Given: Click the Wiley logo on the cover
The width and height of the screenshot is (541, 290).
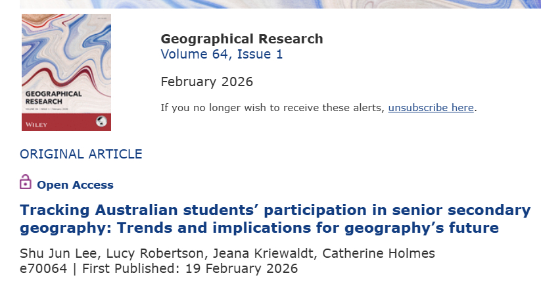Looking at the screenshot, I should [37, 123].
